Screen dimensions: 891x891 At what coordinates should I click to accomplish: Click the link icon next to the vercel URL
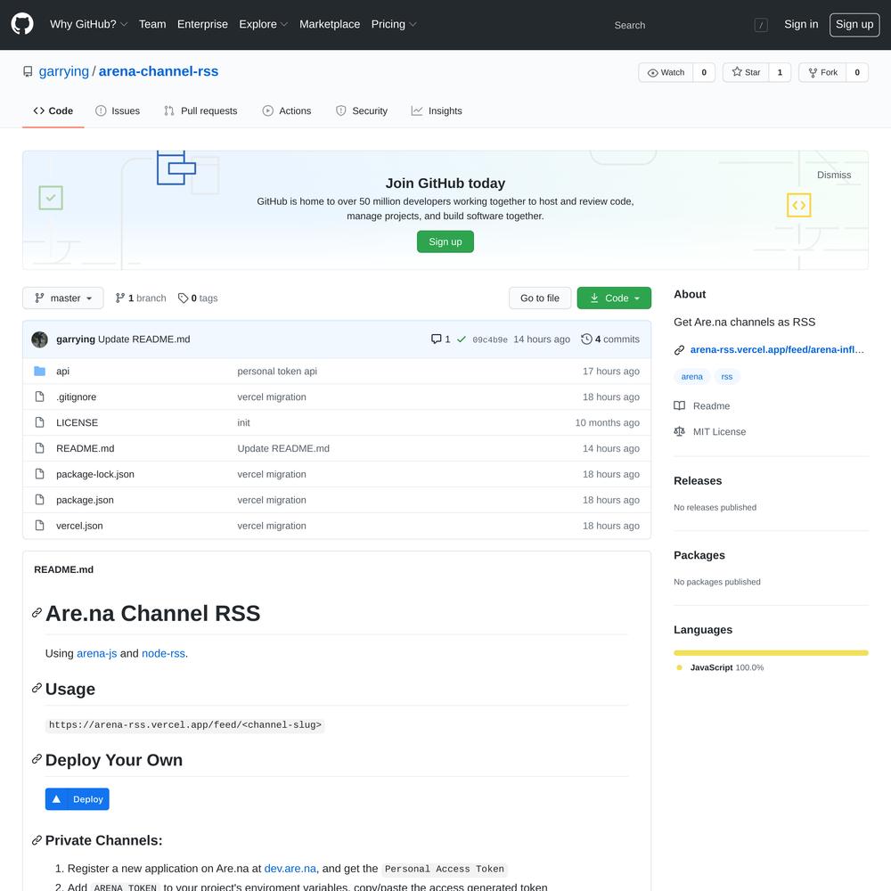point(679,350)
